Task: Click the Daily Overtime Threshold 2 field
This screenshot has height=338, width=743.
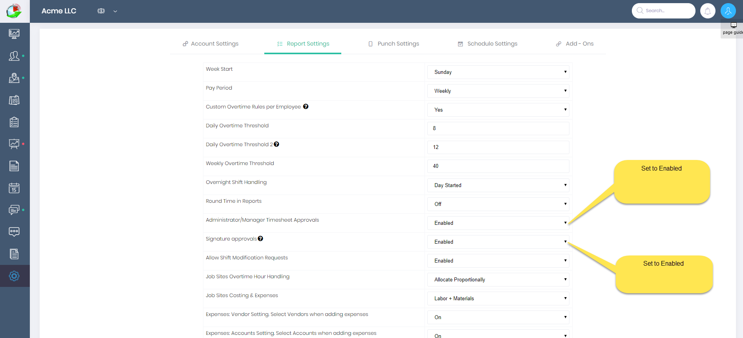Action: pyautogui.click(x=498, y=147)
